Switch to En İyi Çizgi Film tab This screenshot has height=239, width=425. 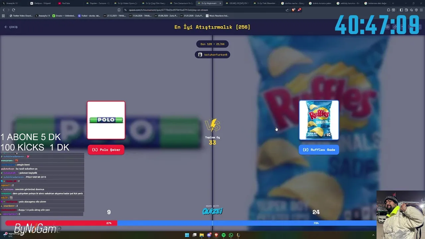coord(153,3)
